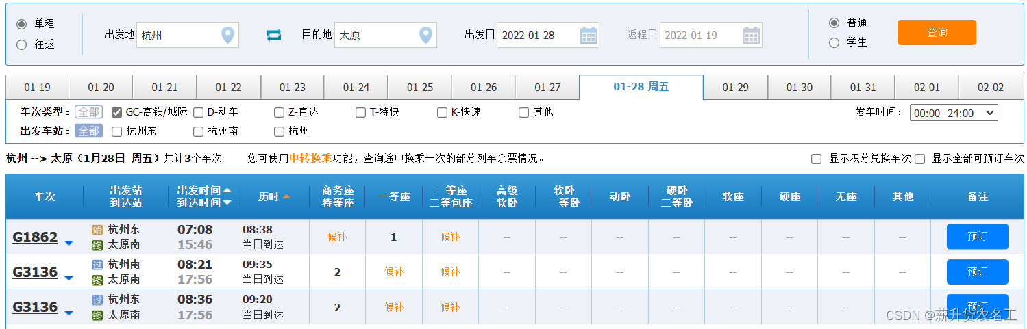1027x329 pixels.
Task: Open calendar for 出发日 date
Action: point(589,35)
